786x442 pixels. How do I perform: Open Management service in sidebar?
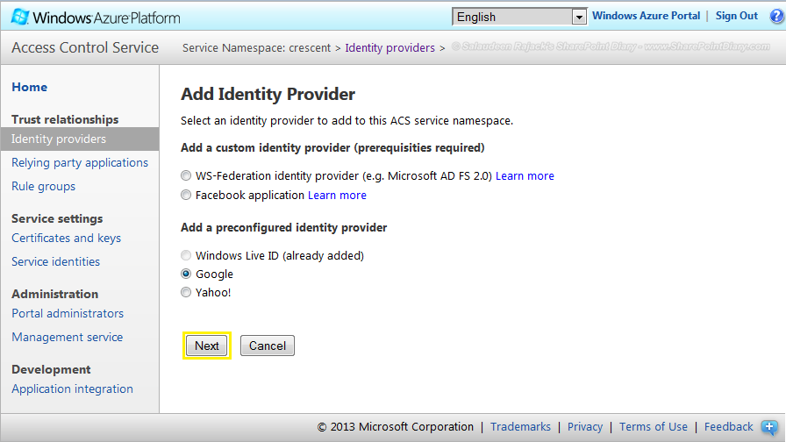(68, 338)
